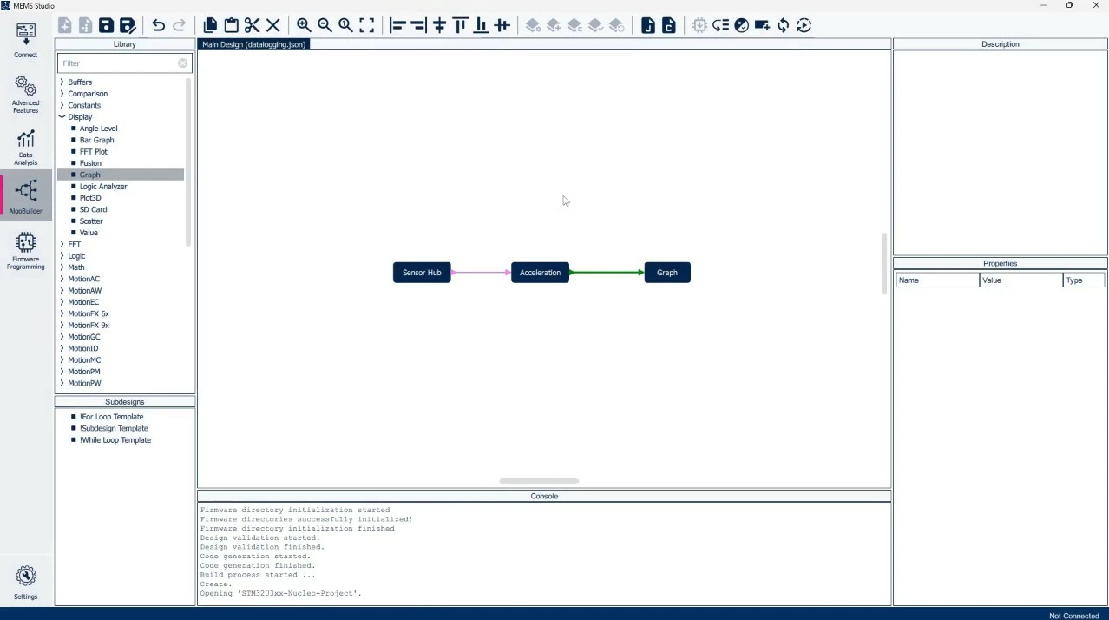1109x620 pixels.
Task: Expand the Comparison library category
Action: [62, 94]
